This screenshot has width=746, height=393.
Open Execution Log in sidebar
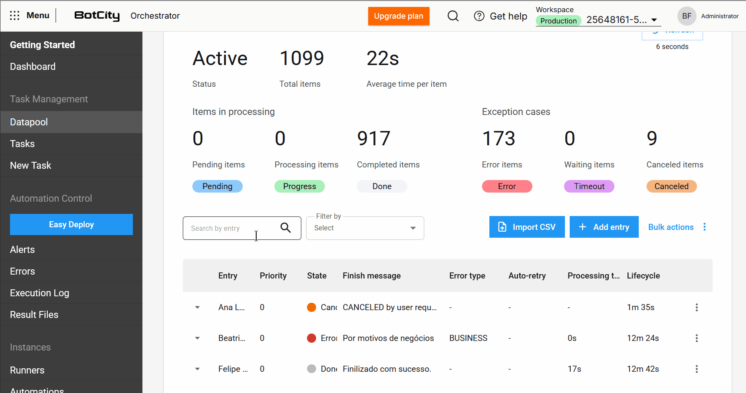point(40,293)
